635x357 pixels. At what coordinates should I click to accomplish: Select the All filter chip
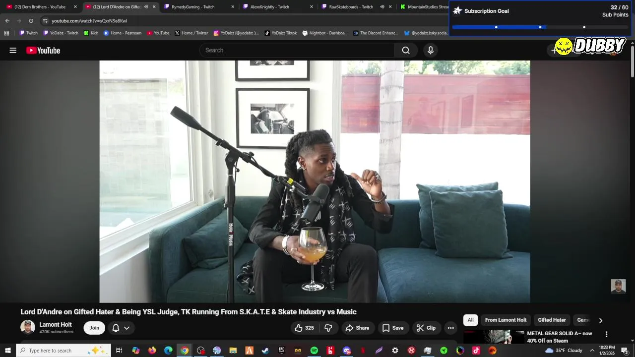tap(470, 320)
